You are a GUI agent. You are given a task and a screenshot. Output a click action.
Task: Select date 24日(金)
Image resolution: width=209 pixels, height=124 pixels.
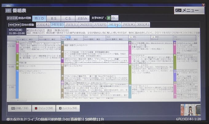[x=57, y=25]
